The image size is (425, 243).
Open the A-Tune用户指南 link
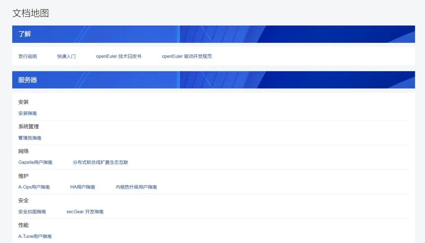coord(35,236)
